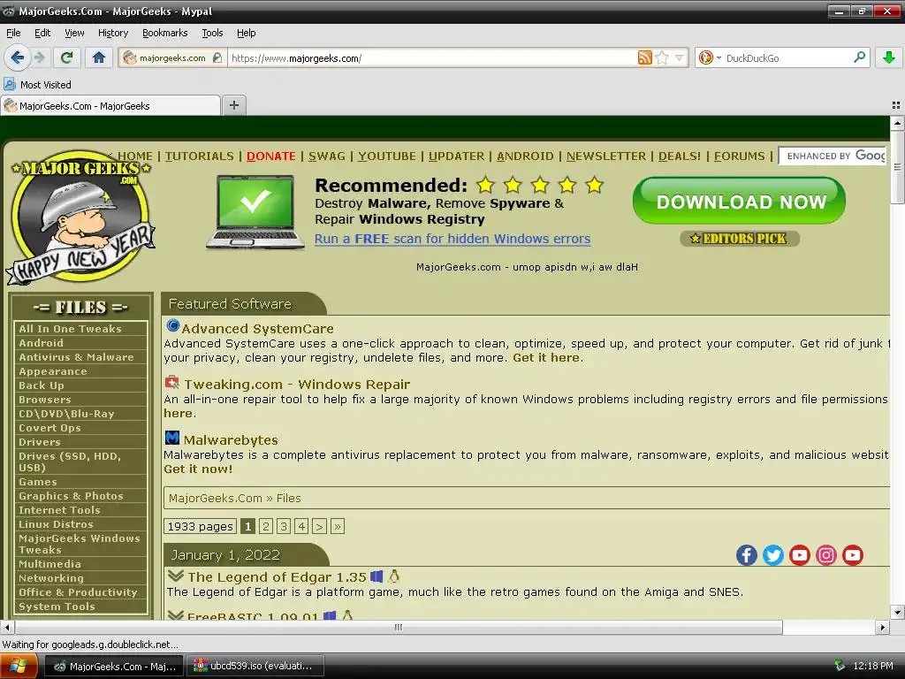This screenshot has height=679, width=905.
Task: Open the History menu
Action: 113,33
